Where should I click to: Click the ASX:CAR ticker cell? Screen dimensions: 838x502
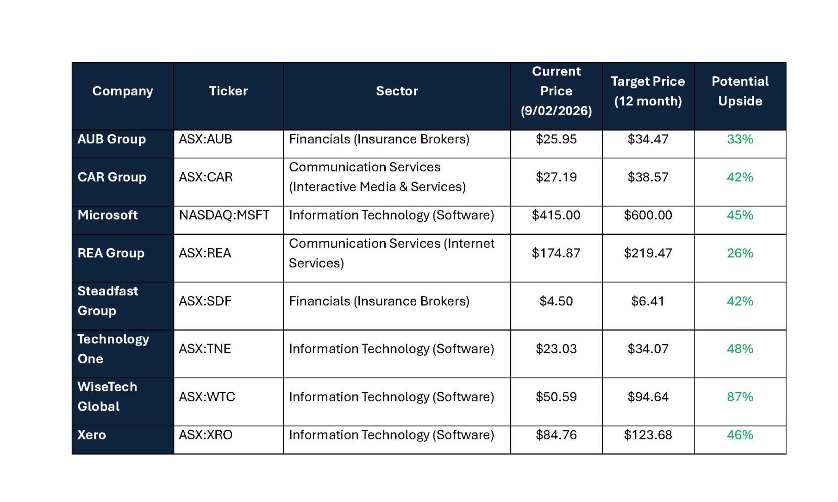(x=206, y=177)
